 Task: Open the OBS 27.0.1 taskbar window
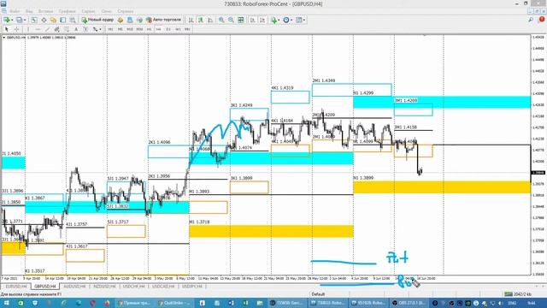click(409, 303)
